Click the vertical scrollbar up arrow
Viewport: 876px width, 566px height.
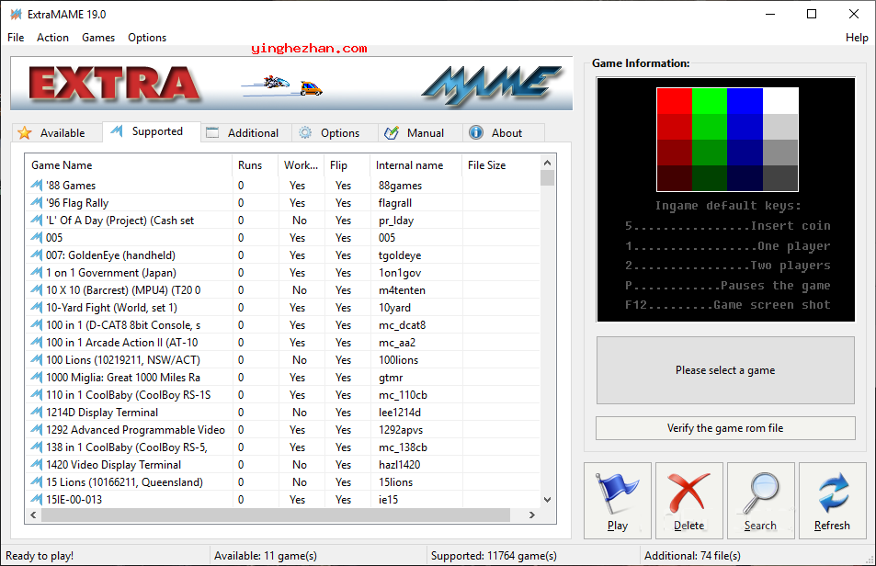[x=548, y=163]
